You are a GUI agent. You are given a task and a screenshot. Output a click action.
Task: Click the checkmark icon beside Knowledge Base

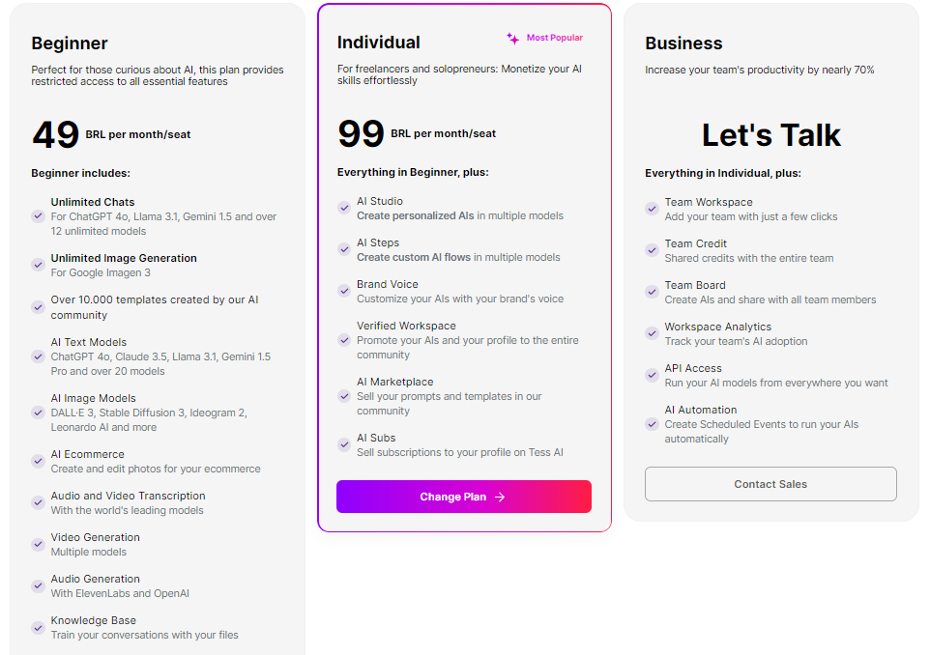click(x=38, y=627)
